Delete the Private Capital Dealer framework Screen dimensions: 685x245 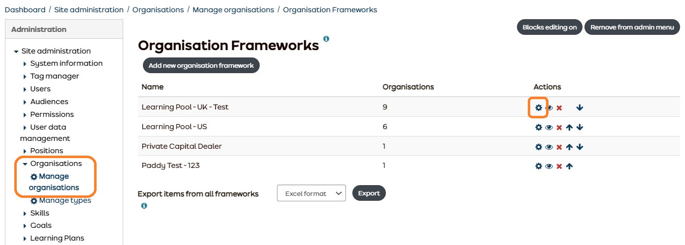[x=559, y=147]
